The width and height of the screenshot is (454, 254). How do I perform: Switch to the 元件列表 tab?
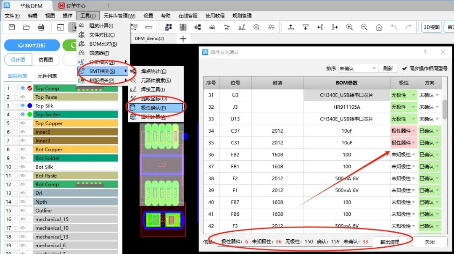tap(47, 76)
